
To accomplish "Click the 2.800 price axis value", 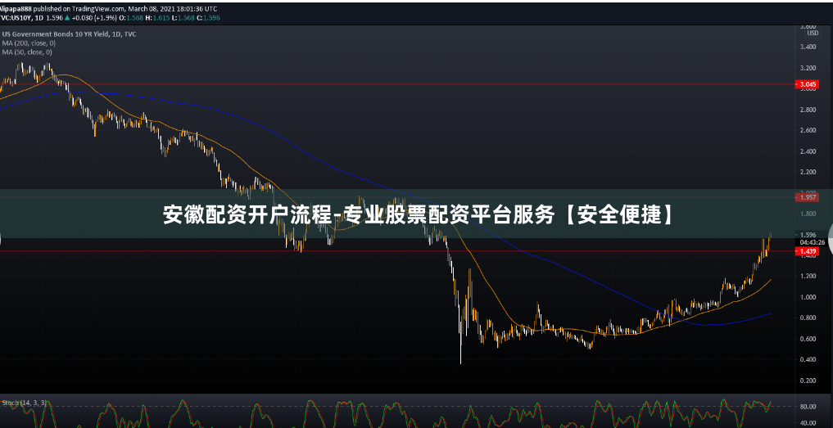I will coord(808,110).
